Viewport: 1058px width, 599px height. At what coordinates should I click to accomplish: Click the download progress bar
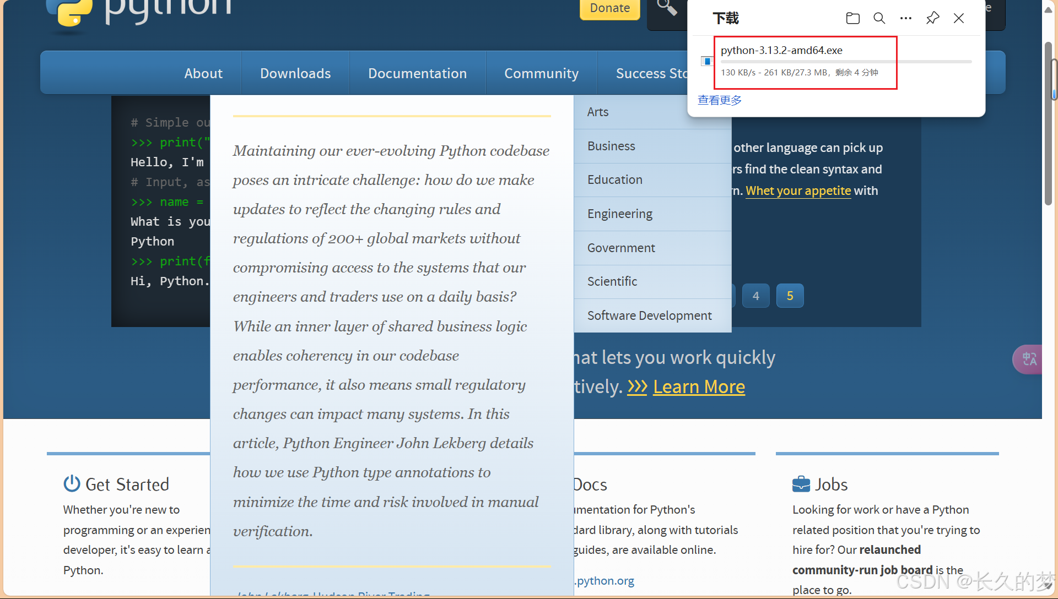click(845, 62)
